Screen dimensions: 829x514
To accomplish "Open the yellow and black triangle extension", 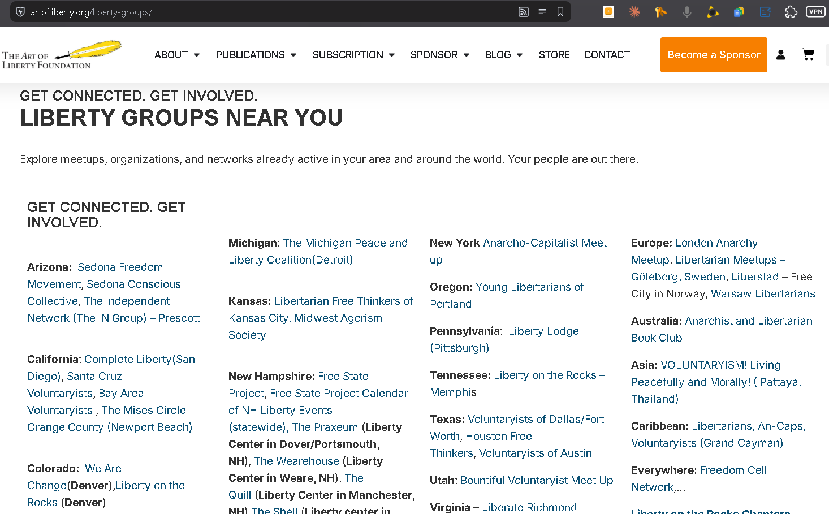I will pos(713,11).
